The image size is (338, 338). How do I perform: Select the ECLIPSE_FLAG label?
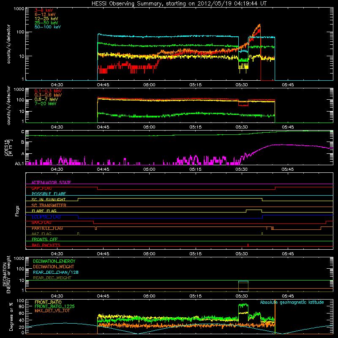click(x=46, y=217)
